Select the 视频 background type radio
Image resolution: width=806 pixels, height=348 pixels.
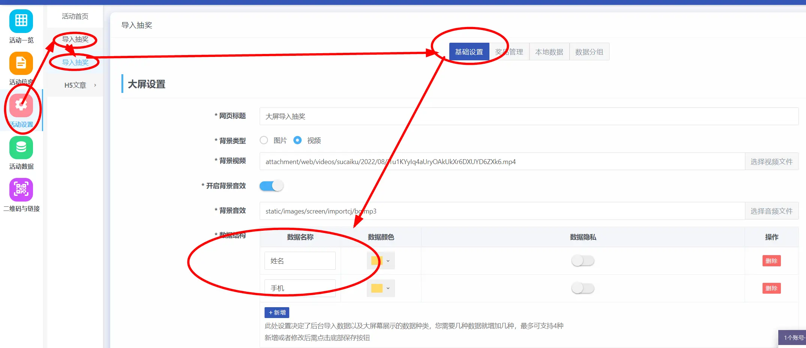(x=298, y=140)
